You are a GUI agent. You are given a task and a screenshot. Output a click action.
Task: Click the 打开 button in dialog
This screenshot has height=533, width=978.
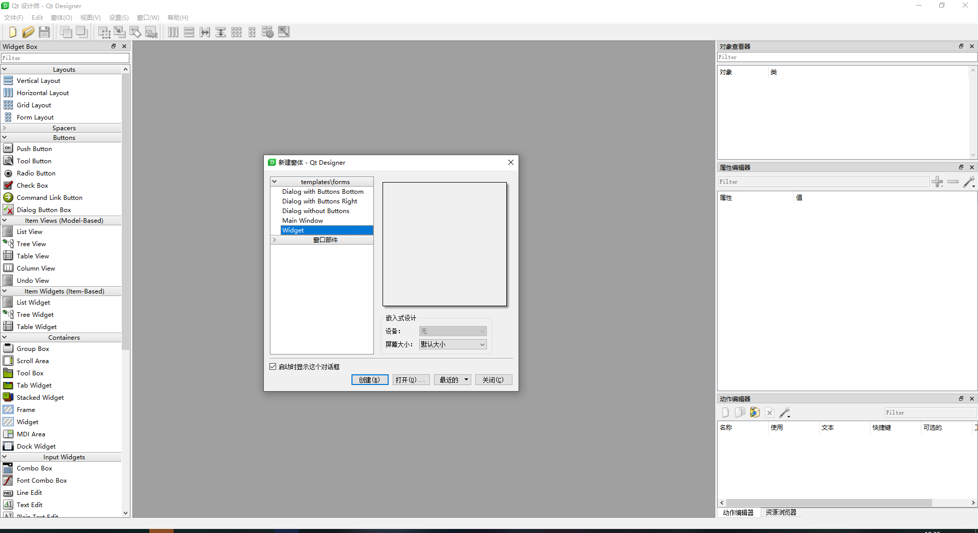[x=411, y=380]
